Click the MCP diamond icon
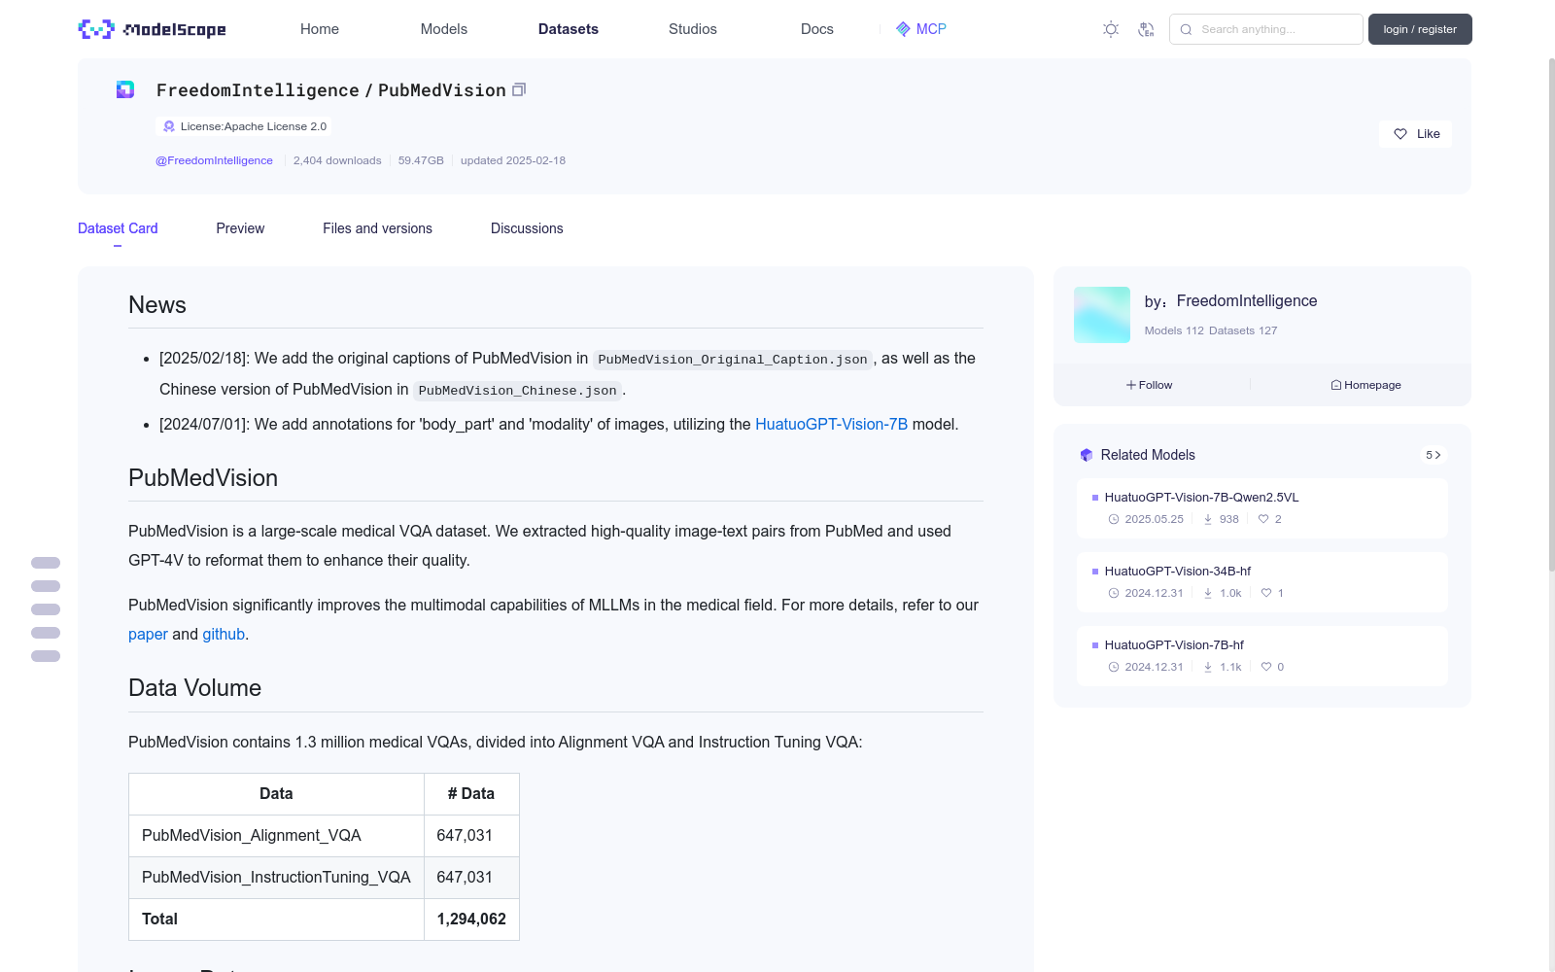 pos(903,29)
